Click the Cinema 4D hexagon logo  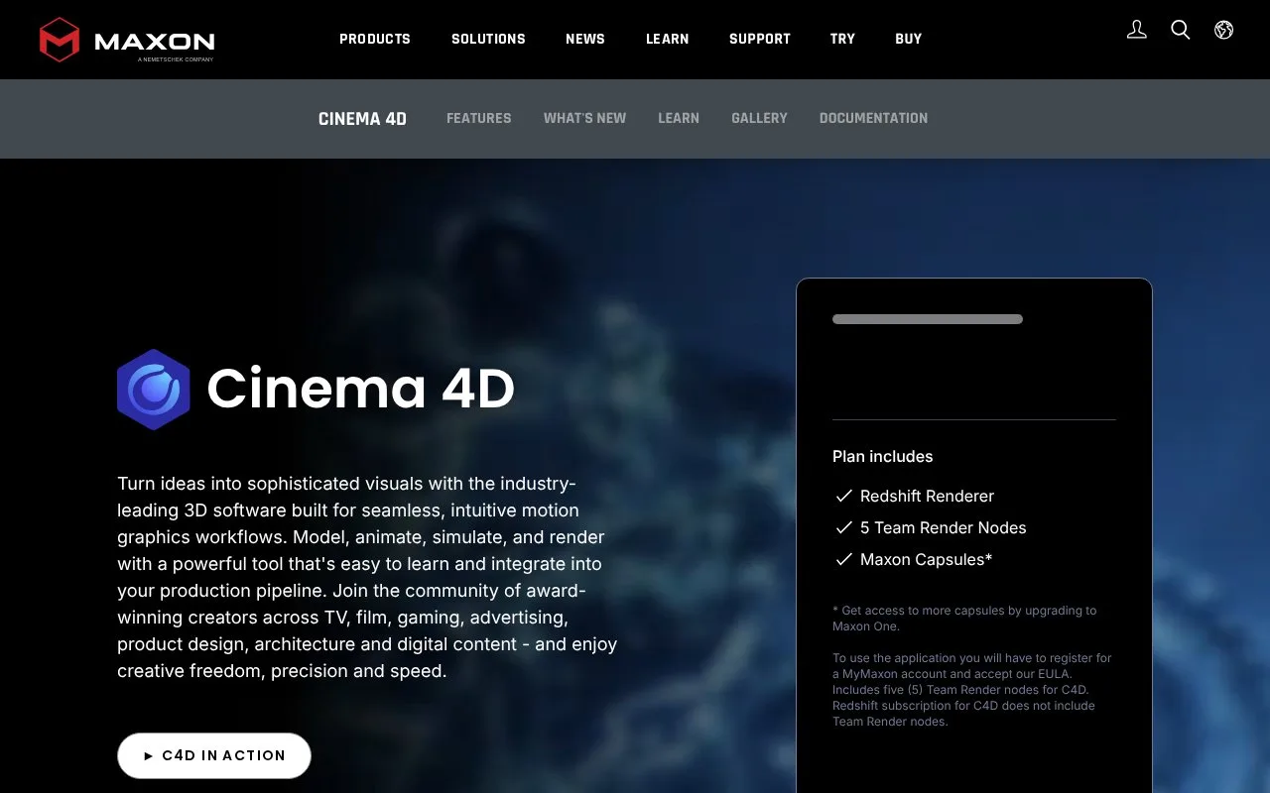point(153,390)
